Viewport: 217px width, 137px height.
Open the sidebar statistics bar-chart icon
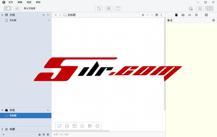39,135
